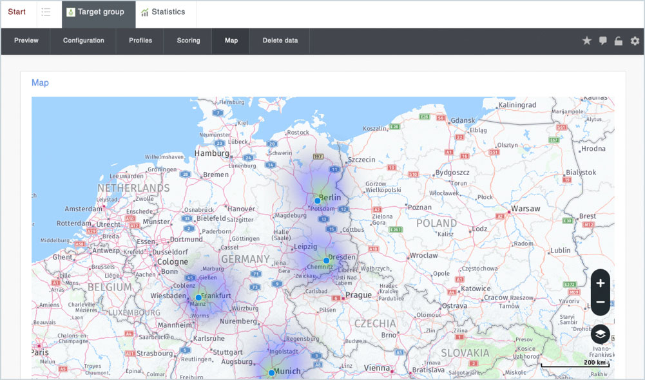The image size is (645, 380).
Task: Open the Configuration section
Action: coord(83,41)
